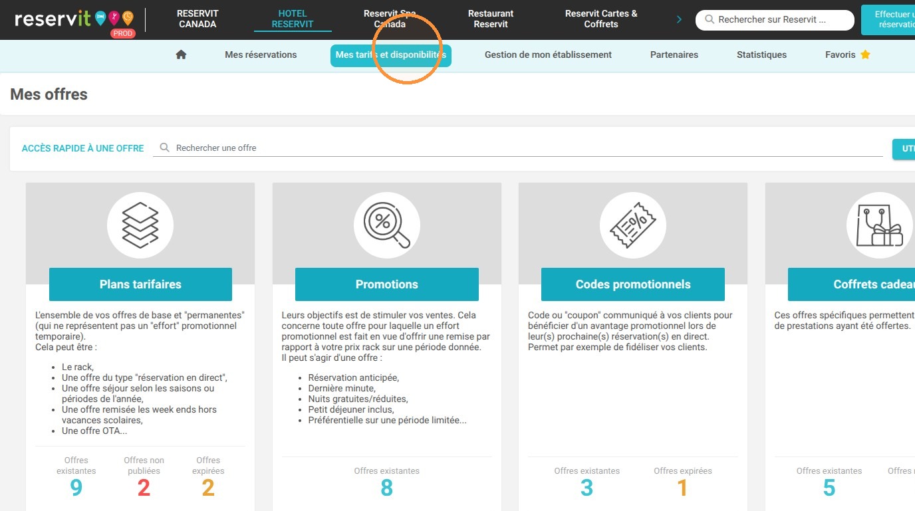Open Mes tarifs et disponibilités menu
915x511 pixels.
point(391,55)
